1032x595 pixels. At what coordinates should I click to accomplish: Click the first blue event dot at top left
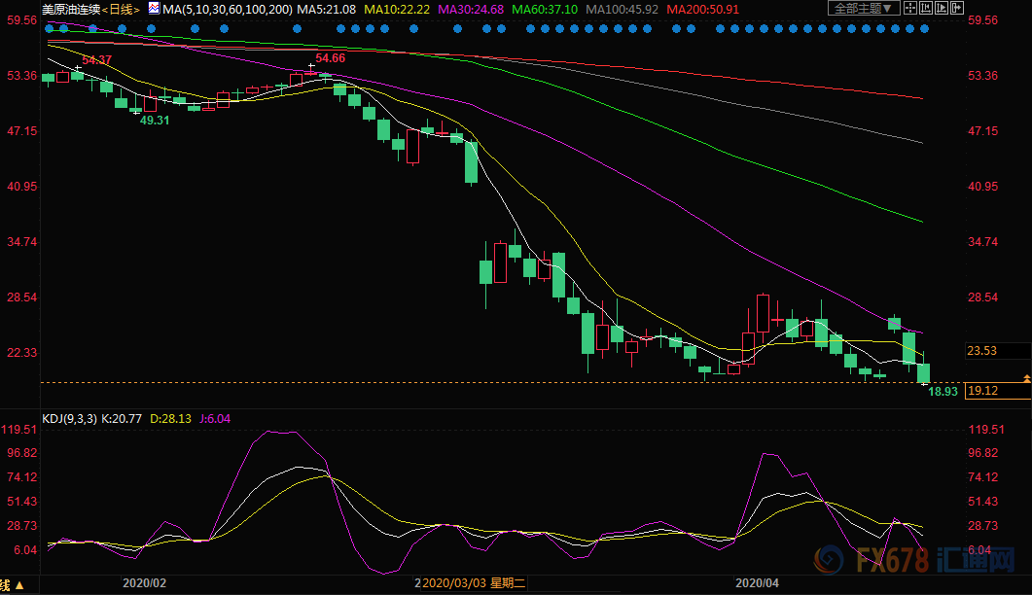49,28
